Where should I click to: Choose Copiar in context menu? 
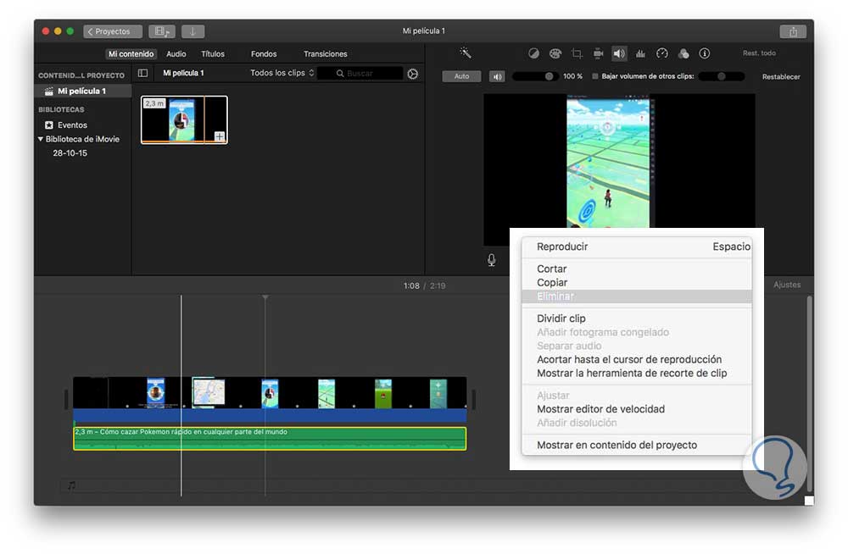637,283
